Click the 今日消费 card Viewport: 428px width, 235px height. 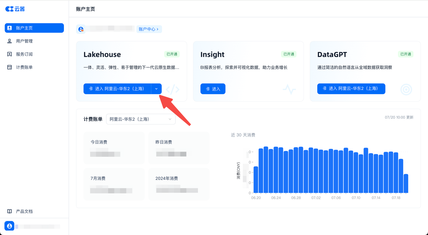(114, 148)
